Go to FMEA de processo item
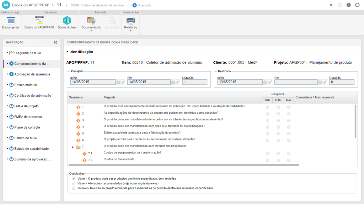 coord(27,117)
